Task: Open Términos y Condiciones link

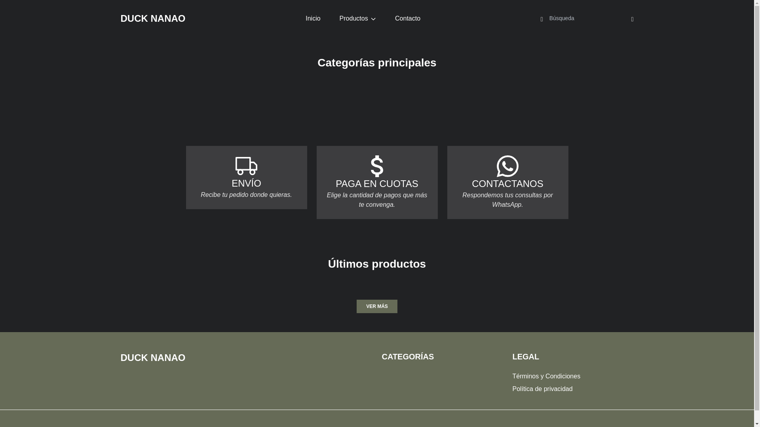Action: 546,376
